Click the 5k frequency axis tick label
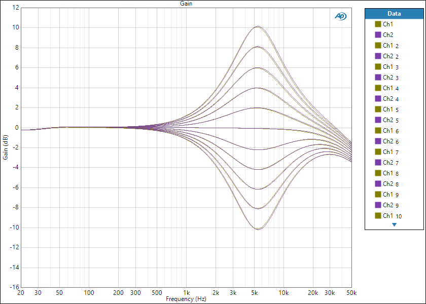 (254, 293)
